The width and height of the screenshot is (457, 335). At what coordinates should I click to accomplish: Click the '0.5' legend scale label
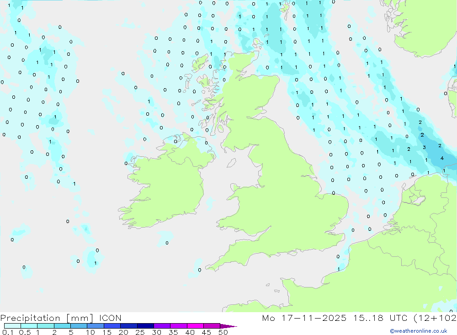pos(25,332)
